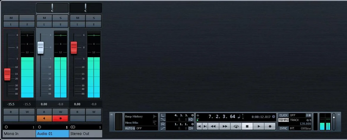Go to next marker in the transport

[x=205, y=126]
